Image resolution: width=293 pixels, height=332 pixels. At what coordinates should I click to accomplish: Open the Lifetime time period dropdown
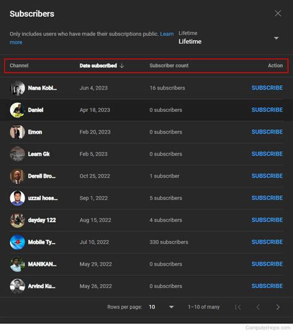229,38
